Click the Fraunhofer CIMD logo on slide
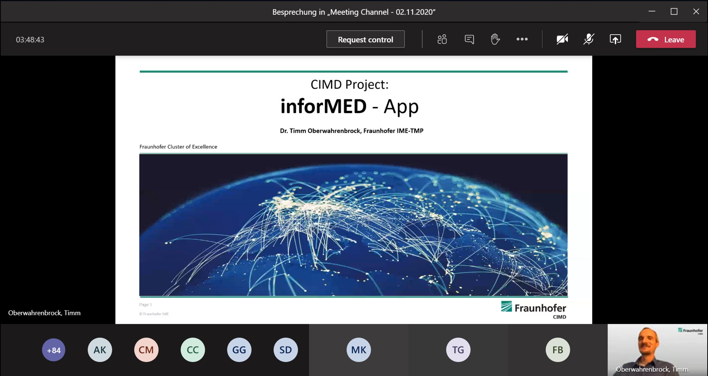This screenshot has height=376, width=708. 533,310
